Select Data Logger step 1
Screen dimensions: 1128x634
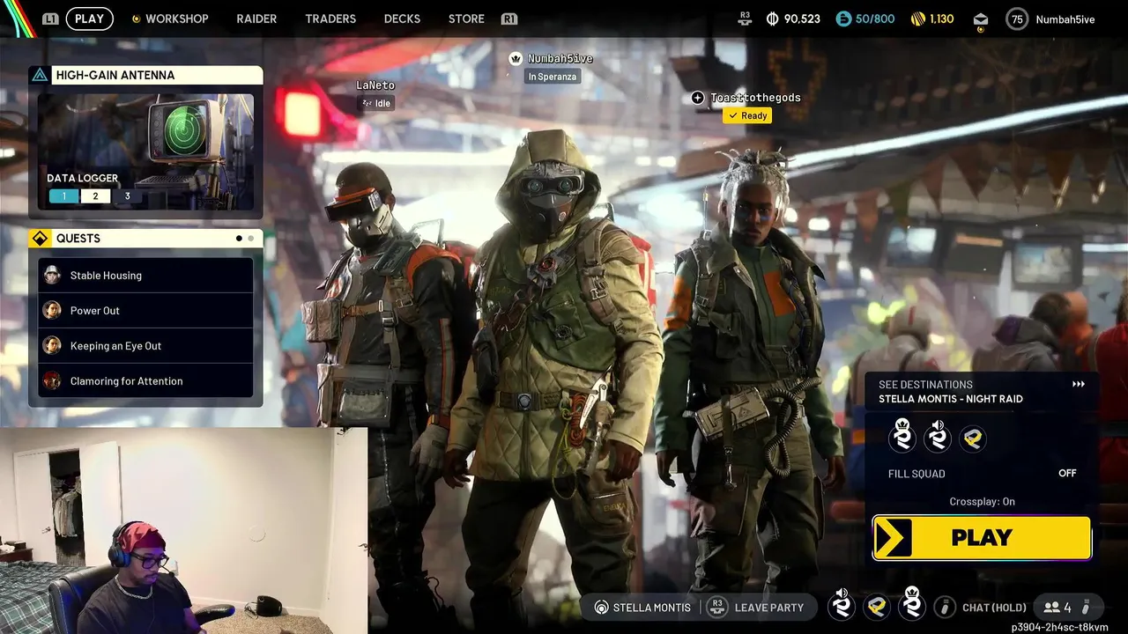[63, 196]
